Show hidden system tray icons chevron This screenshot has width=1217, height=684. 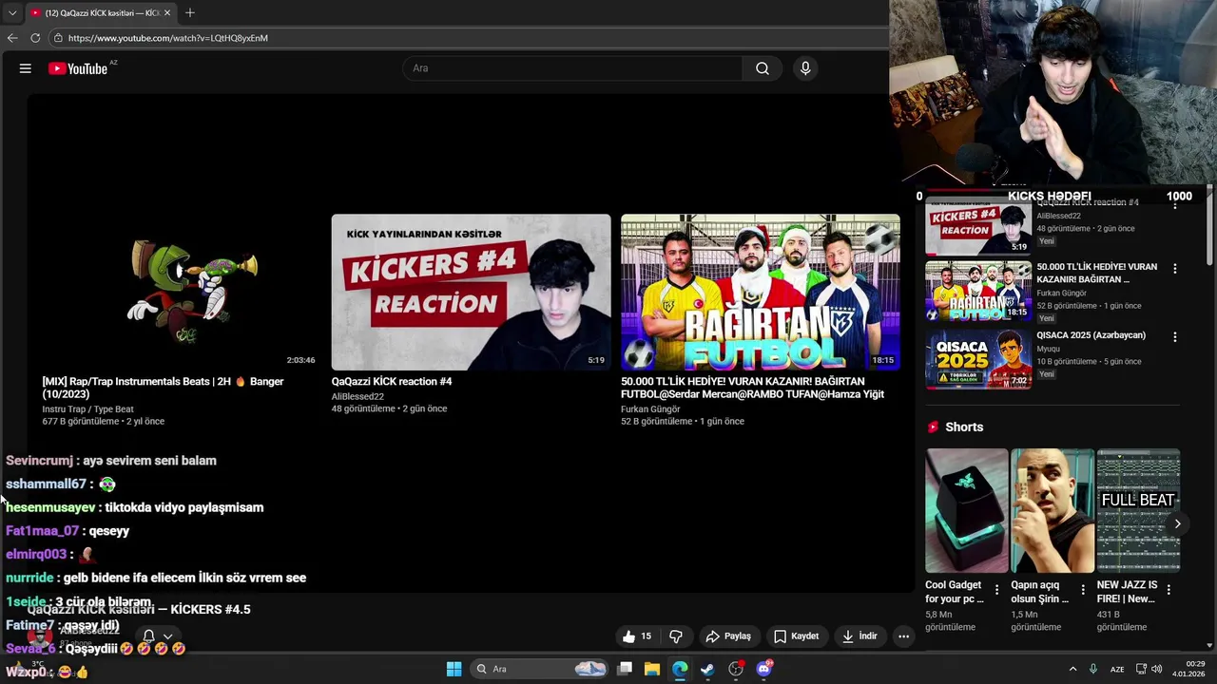[1072, 669]
